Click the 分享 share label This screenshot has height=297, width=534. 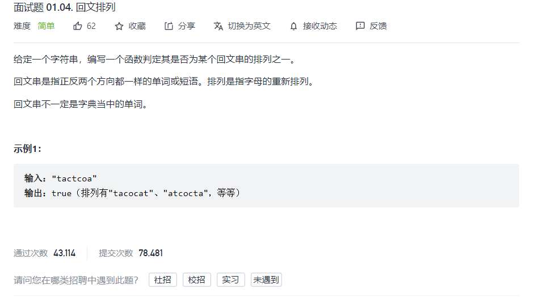click(x=186, y=26)
